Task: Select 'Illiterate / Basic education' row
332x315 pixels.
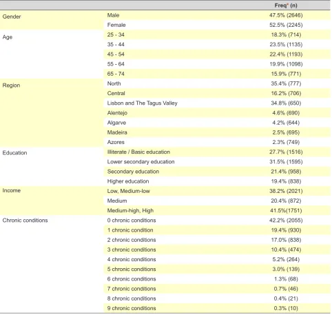Action: point(138,152)
